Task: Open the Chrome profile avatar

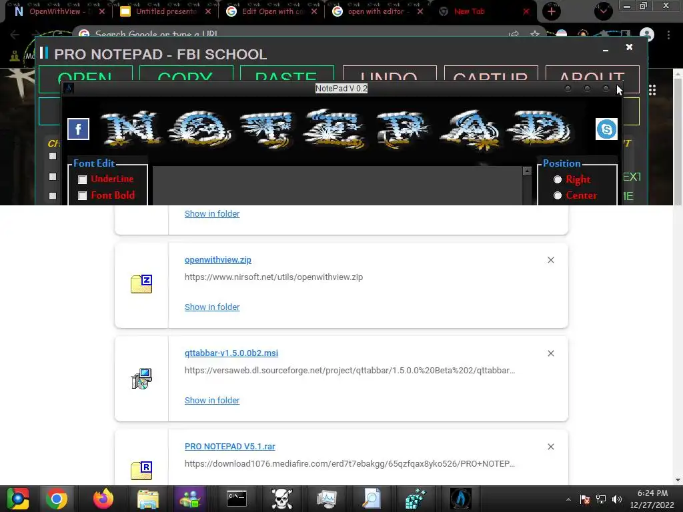Action: 647,35
